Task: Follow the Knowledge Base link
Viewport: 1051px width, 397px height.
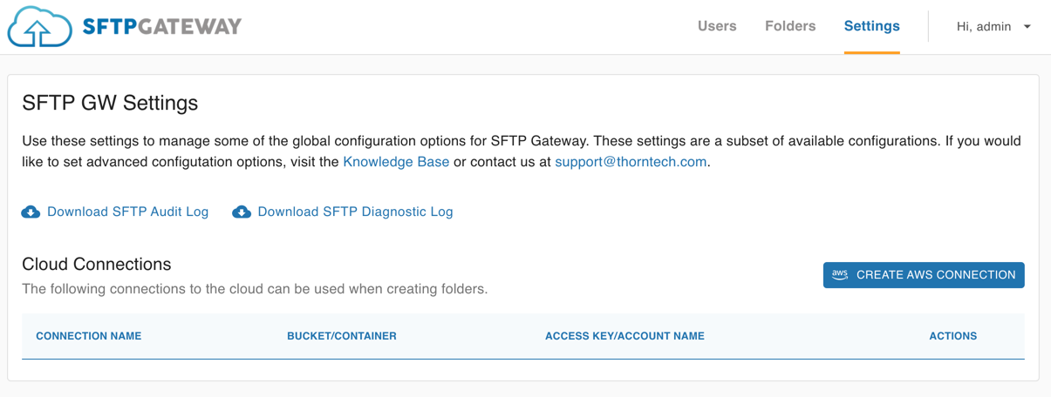Action: pyautogui.click(x=396, y=162)
